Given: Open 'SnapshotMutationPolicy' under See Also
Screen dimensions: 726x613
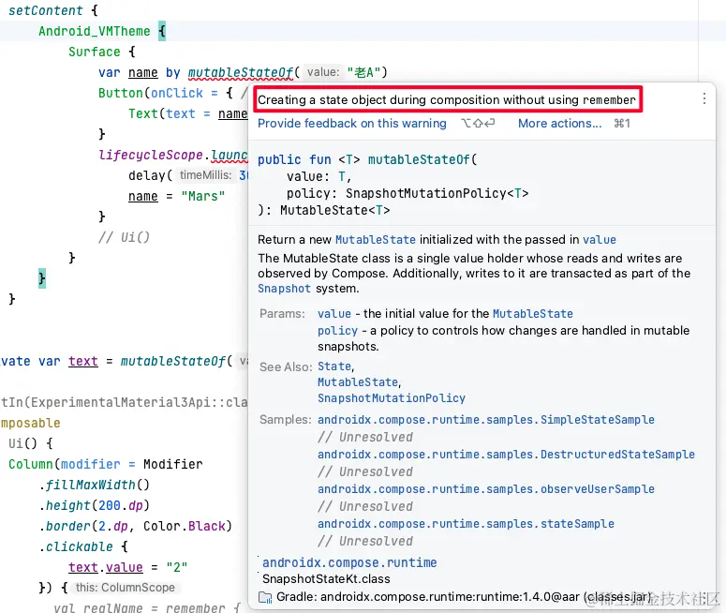Looking at the screenshot, I should click(392, 398).
